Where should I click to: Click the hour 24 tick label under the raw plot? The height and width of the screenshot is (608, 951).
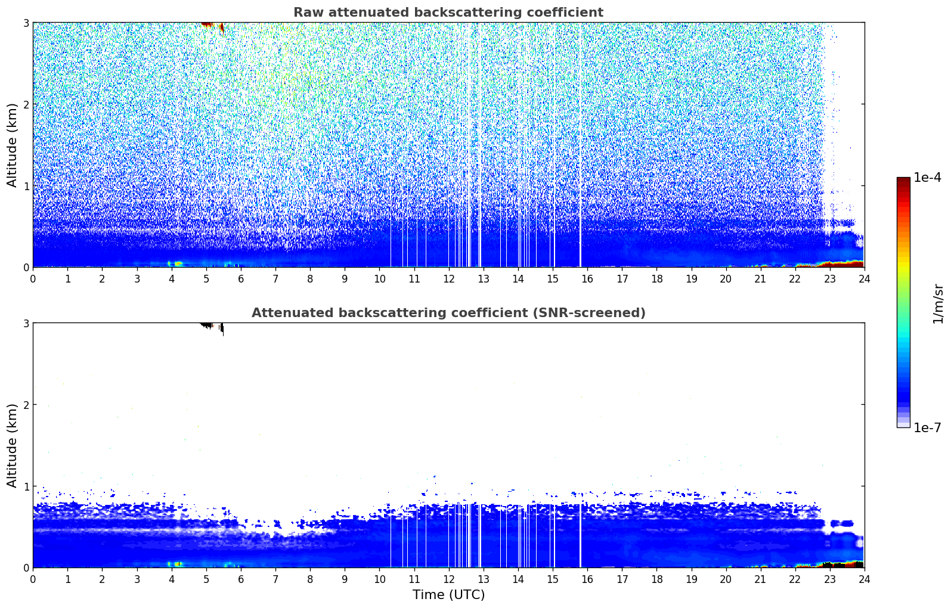[864, 278]
